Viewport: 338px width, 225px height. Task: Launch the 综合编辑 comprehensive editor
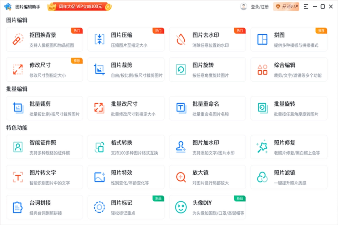(289, 69)
